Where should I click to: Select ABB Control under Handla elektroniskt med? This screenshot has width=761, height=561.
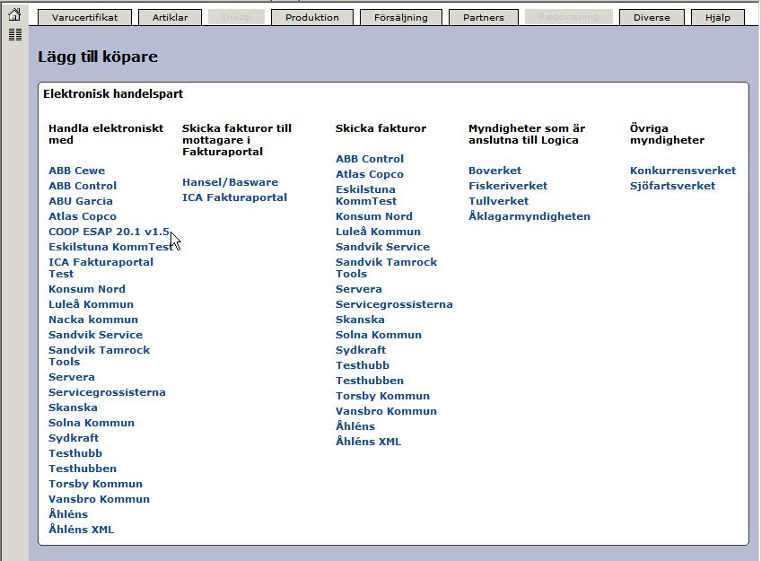pos(83,186)
